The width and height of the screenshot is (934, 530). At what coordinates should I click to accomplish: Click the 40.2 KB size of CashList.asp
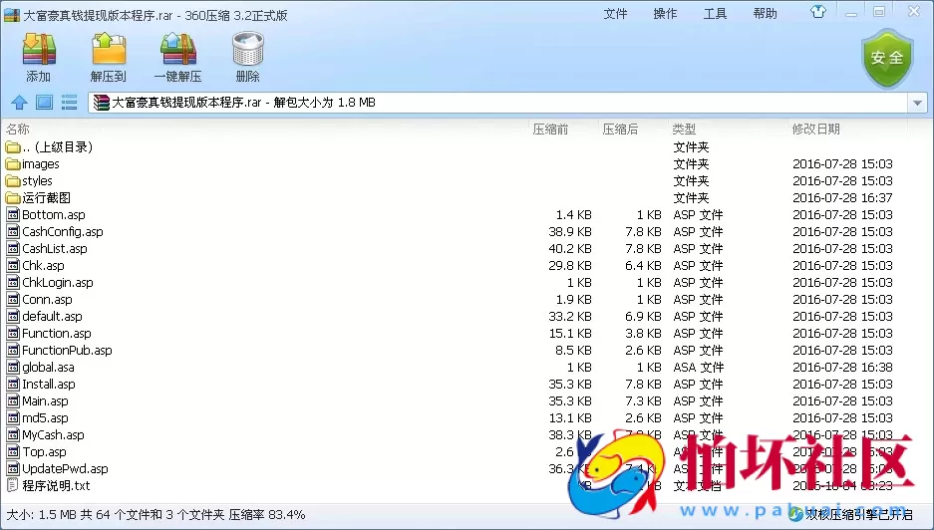coord(570,248)
